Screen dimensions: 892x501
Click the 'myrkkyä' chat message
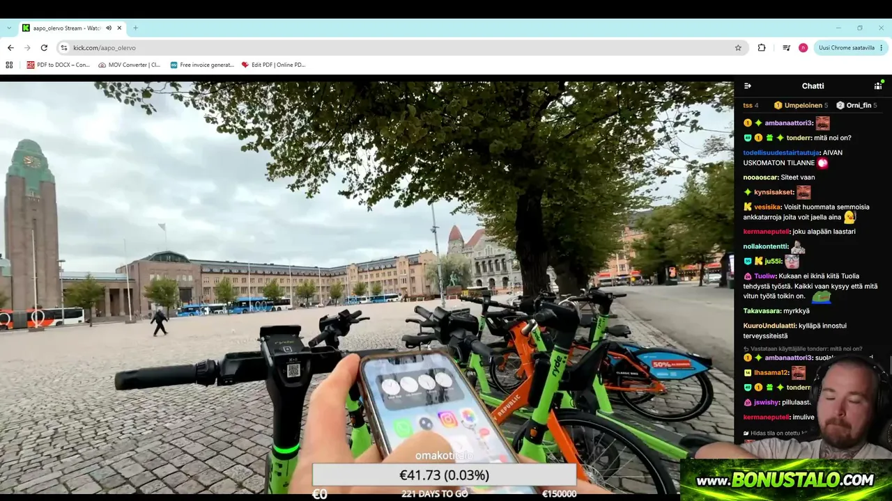[797, 311]
